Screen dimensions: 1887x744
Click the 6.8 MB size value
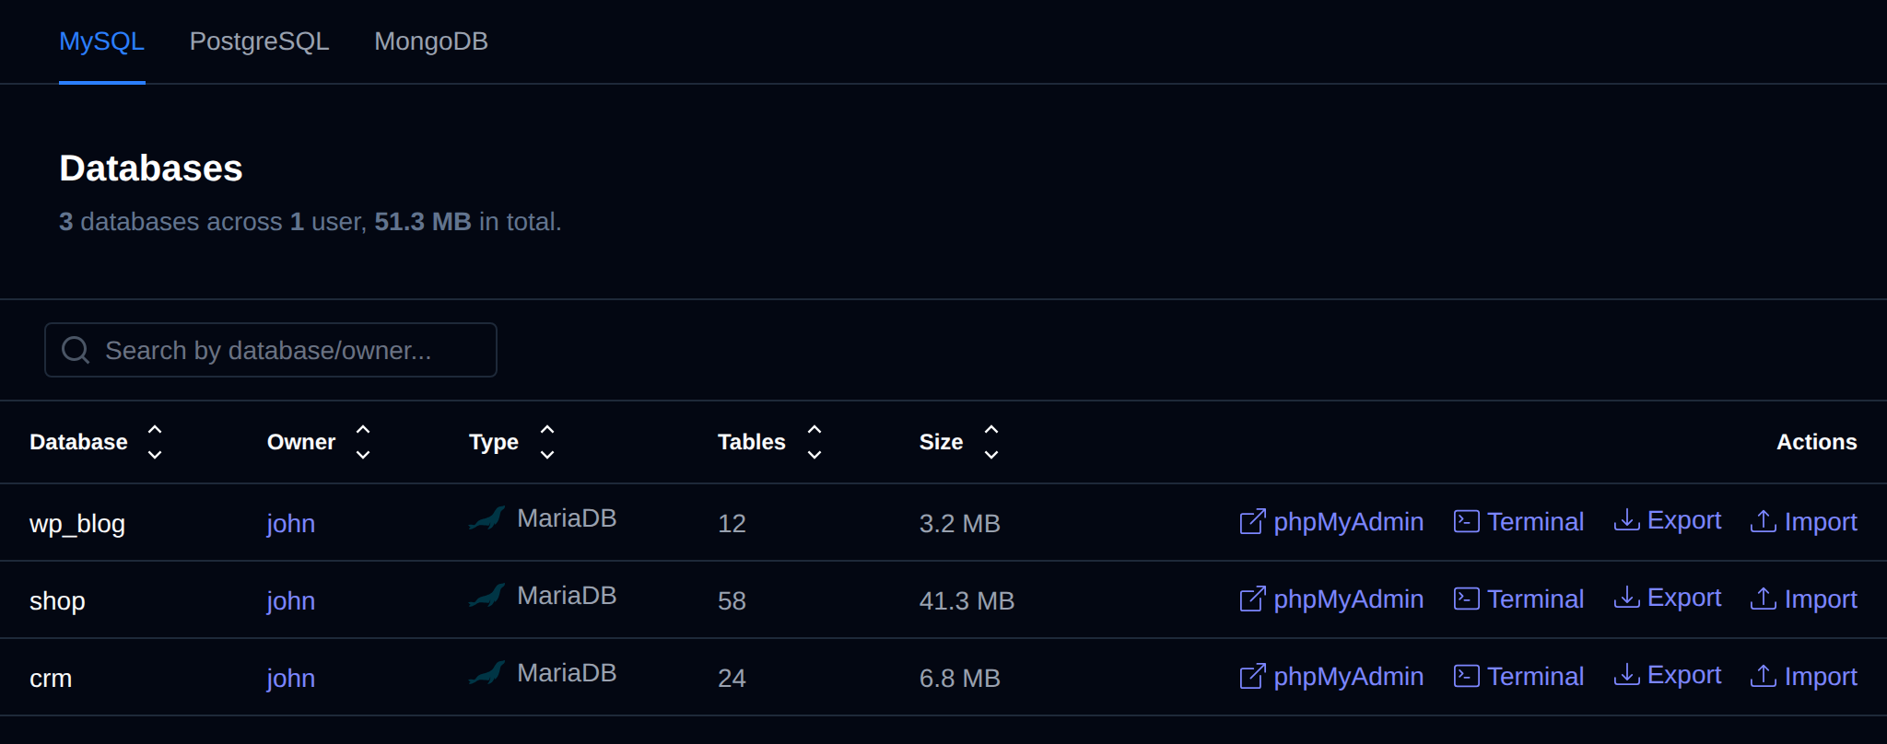(959, 679)
